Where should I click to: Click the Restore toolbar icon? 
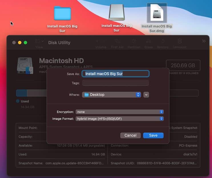163,41
